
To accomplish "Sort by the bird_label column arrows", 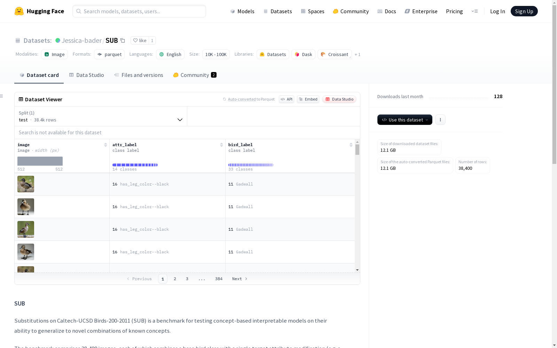I will [351, 145].
